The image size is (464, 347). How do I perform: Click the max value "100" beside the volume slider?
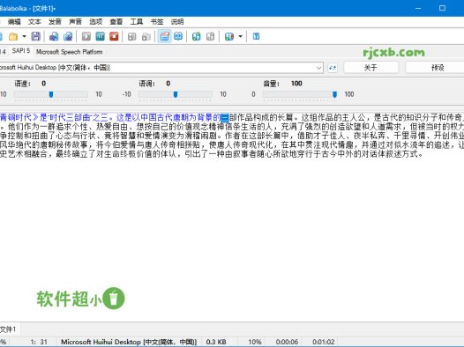pos(349,94)
